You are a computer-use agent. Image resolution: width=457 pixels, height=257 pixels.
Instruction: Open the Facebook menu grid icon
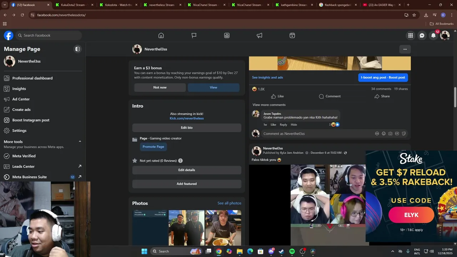pos(411,35)
